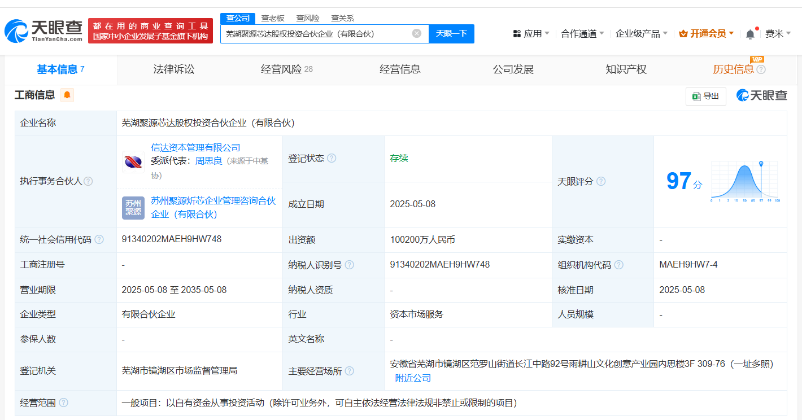The width and height of the screenshot is (802, 420).
Task: Clear the search box with X icon
Action: 417,33
